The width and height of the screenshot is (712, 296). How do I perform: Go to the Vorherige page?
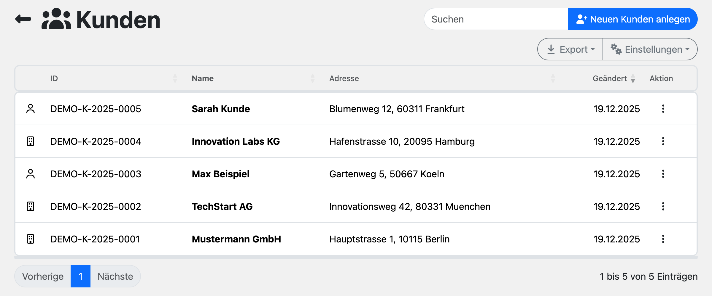coord(43,276)
